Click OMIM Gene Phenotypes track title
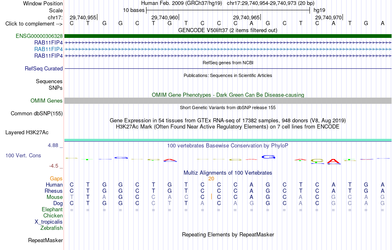The height and width of the screenshot is (250, 392). coord(228,95)
